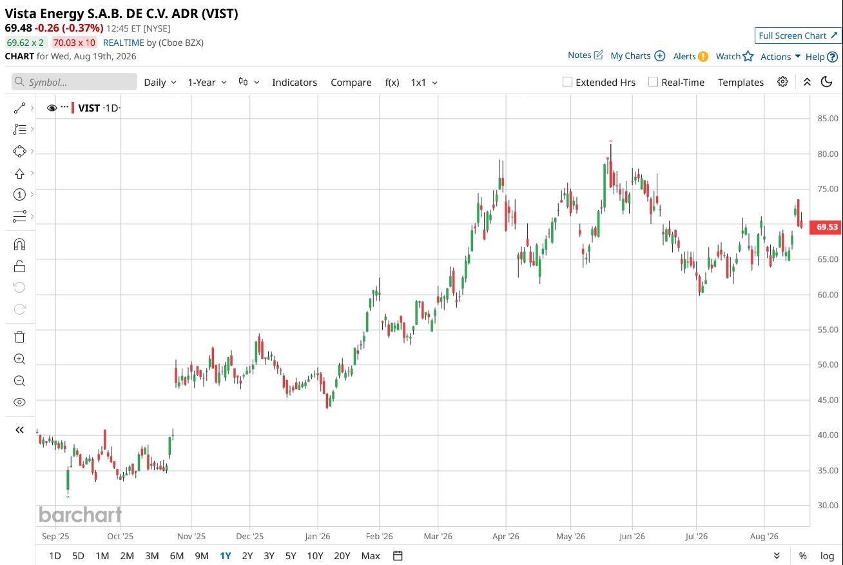Select the up-arrow marker tool
The image size is (843, 565).
click(19, 173)
